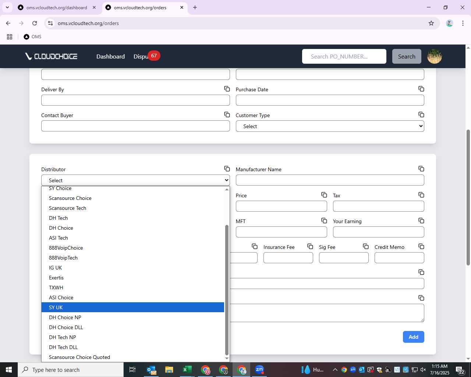This screenshot has width=471, height=377.
Task: Select the highlighted SY UK option
Action: pyautogui.click(x=133, y=307)
